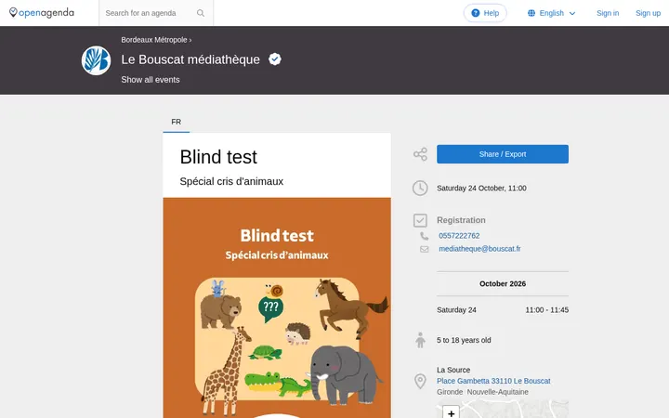
Task: Click the La Source venue name
Action: pyautogui.click(x=453, y=370)
